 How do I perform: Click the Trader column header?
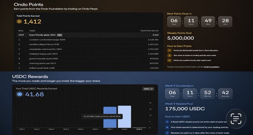coord(32,30)
